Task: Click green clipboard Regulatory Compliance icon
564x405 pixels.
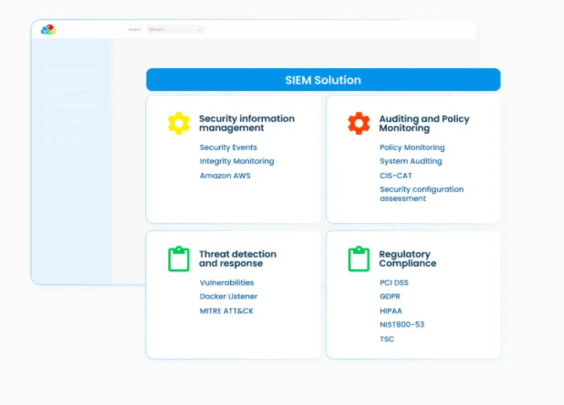Action: pyautogui.click(x=359, y=259)
